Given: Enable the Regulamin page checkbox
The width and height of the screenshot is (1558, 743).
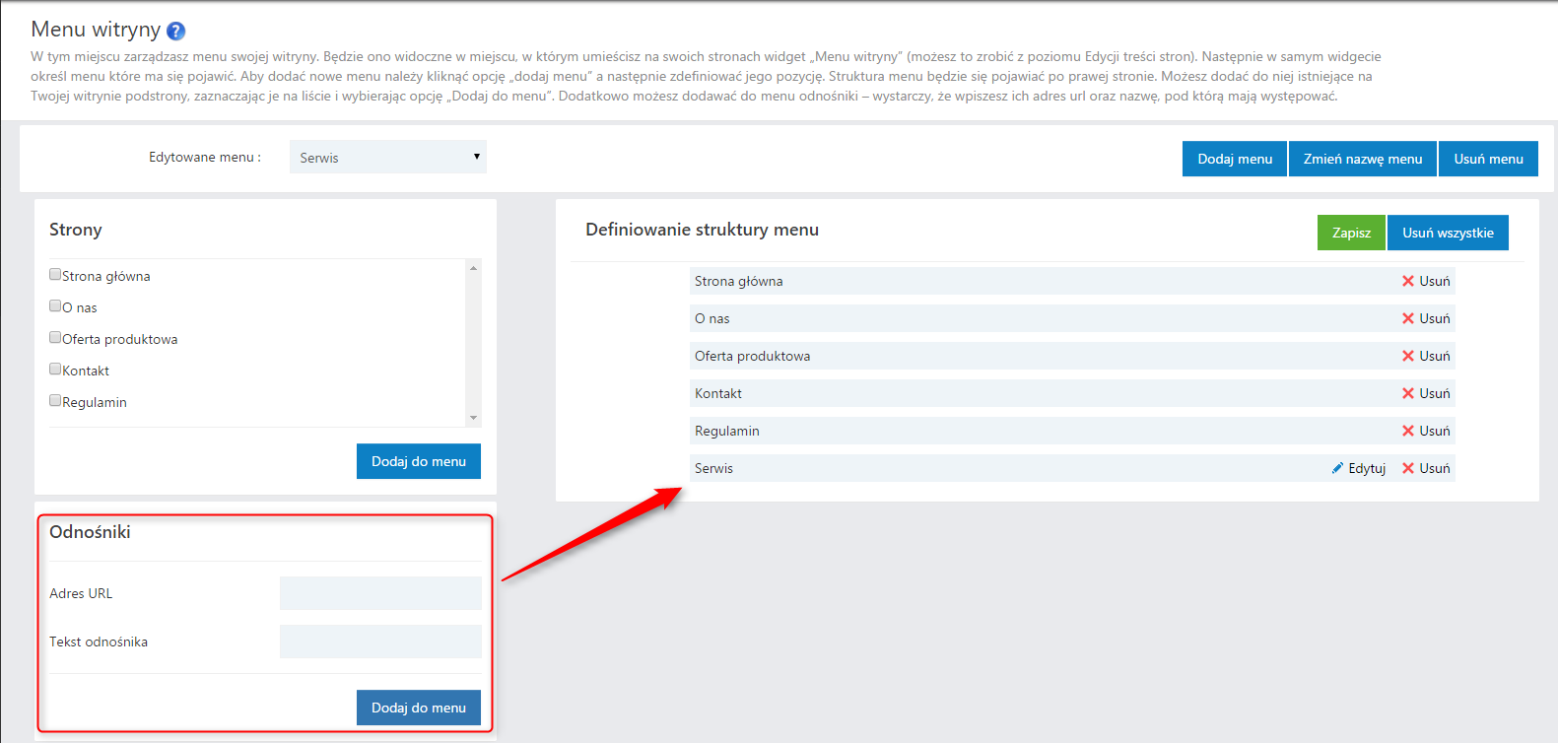Looking at the screenshot, I should [x=55, y=401].
